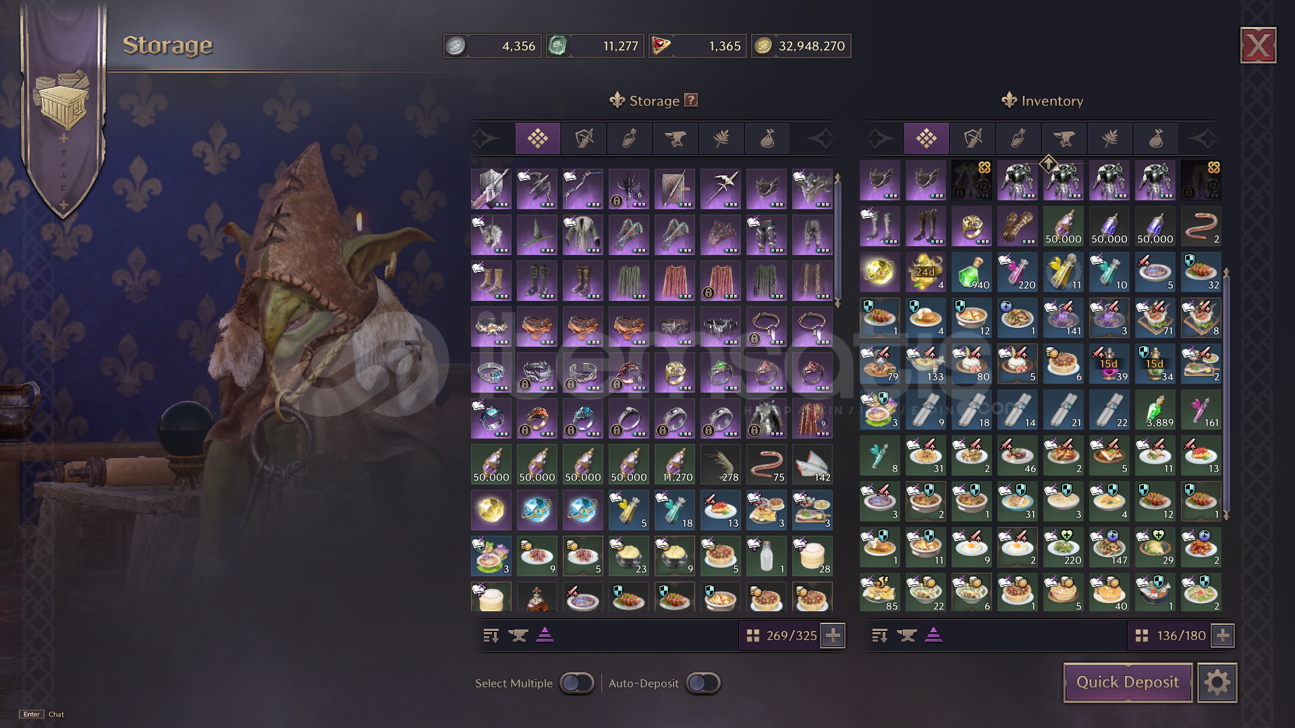
Task: Select the Storage weapons category tab
Action: (x=584, y=139)
